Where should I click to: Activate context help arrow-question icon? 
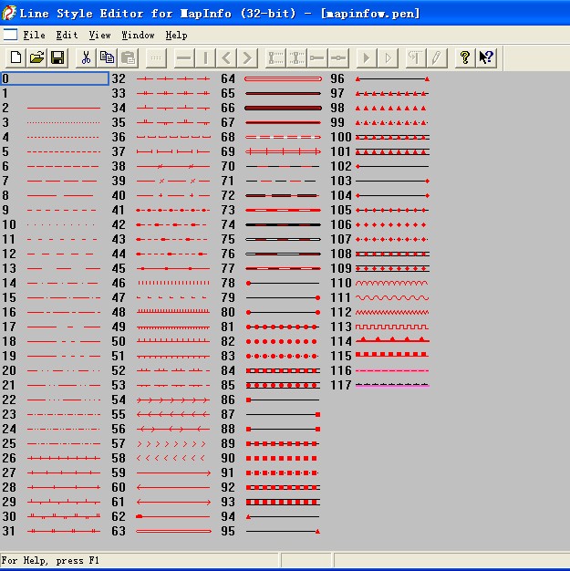pyautogui.click(x=486, y=57)
